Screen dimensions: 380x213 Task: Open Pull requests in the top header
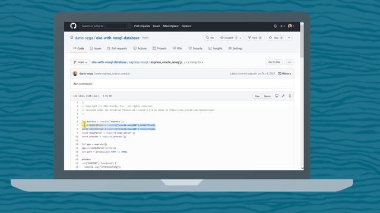(x=142, y=26)
